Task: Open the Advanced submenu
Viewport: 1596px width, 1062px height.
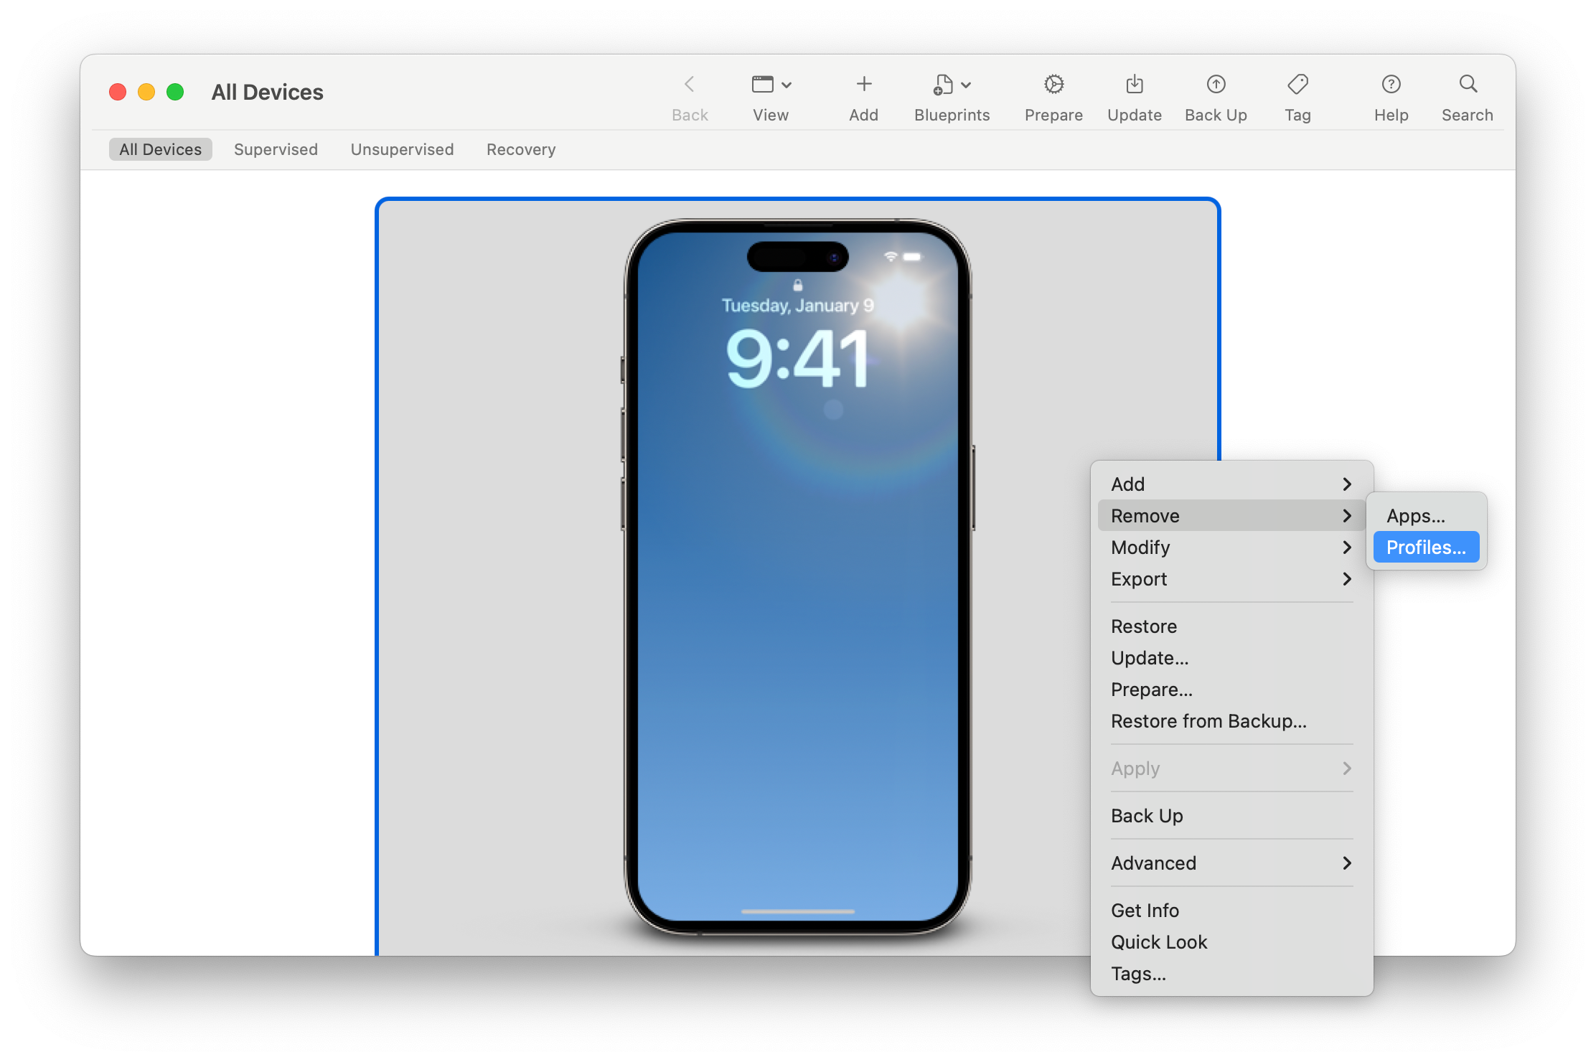Action: pyautogui.click(x=1231, y=863)
